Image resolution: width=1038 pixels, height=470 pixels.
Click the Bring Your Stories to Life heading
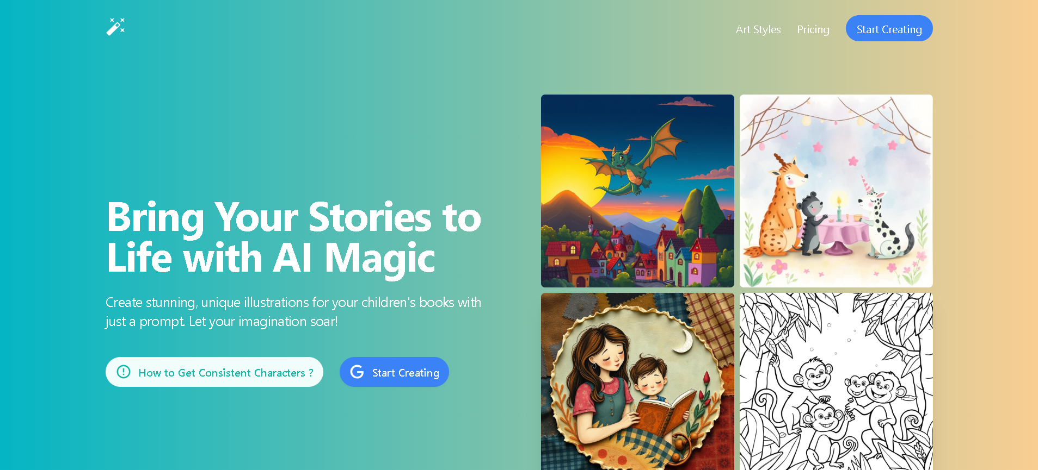coord(294,237)
